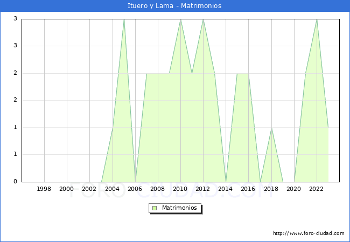The image size is (350, 242).
Task: Click the 2016 x-axis label
Action: click(x=248, y=189)
